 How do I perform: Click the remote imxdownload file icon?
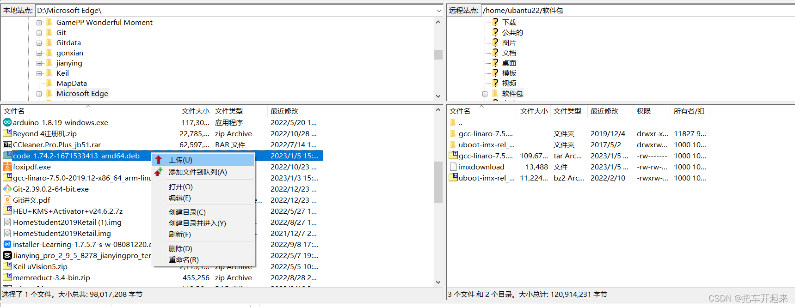tap(453, 167)
